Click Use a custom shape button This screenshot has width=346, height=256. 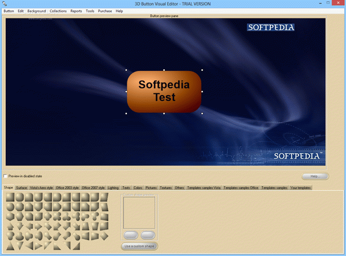point(139,246)
